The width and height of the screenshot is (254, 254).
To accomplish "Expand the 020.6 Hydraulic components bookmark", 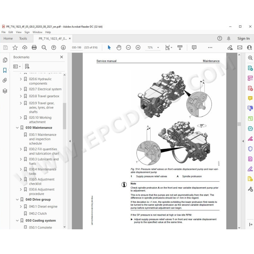I will [21, 79].
